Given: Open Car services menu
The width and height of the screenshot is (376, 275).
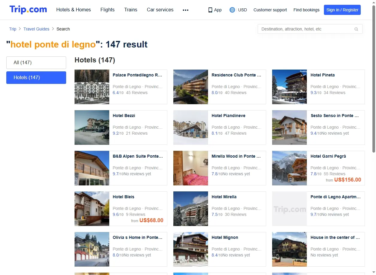Looking at the screenshot, I should [x=160, y=10].
